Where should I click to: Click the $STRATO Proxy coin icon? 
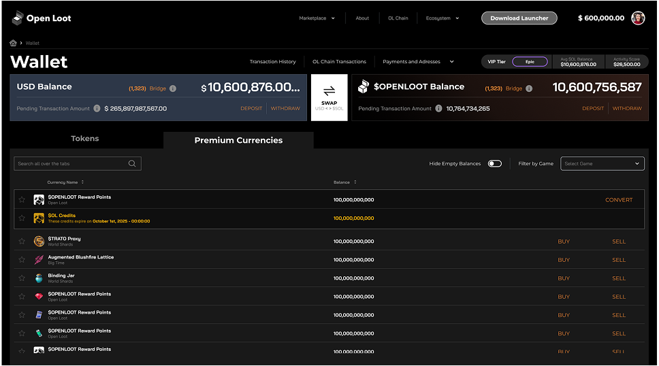click(39, 242)
